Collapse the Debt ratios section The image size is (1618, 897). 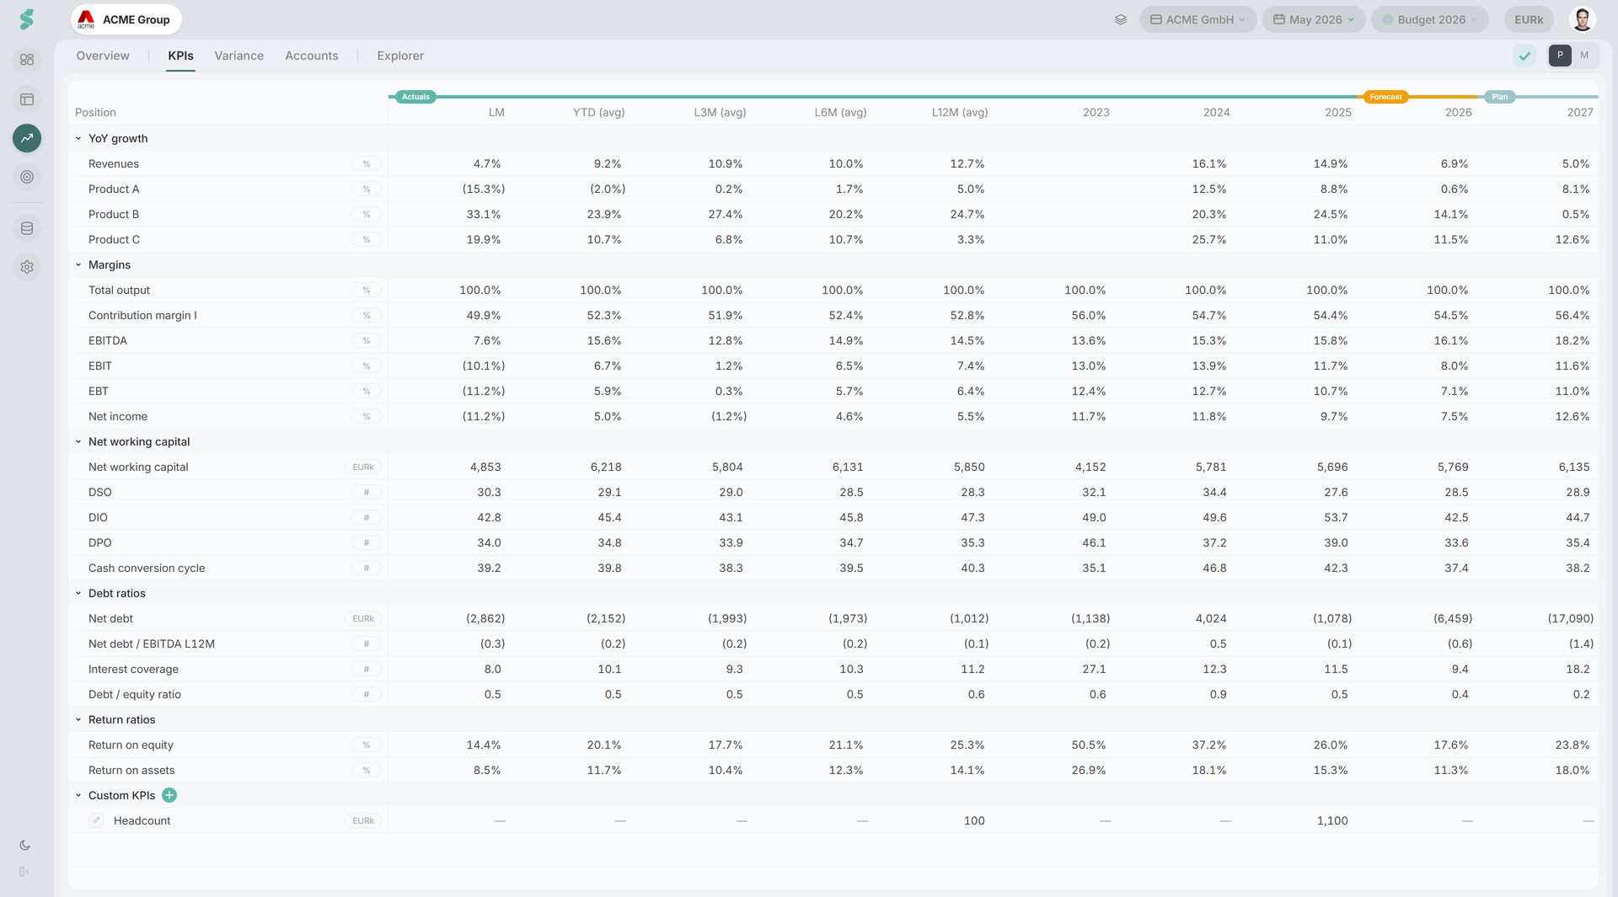[x=78, y=593]
